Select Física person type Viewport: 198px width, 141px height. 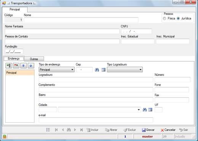[164, 19]
